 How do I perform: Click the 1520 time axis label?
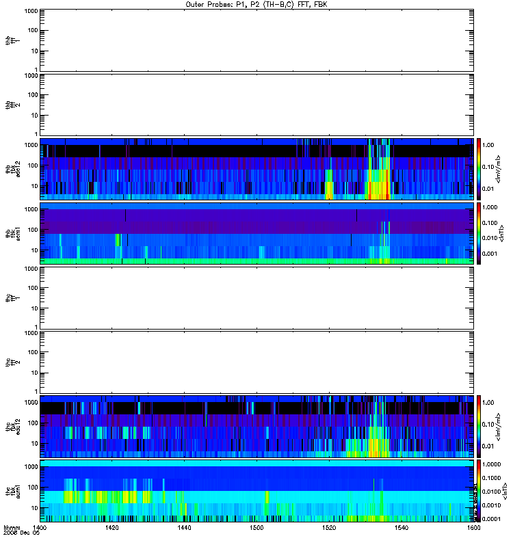point(329,527)
